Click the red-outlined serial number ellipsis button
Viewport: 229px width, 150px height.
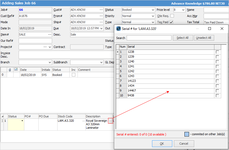(110, 121)
